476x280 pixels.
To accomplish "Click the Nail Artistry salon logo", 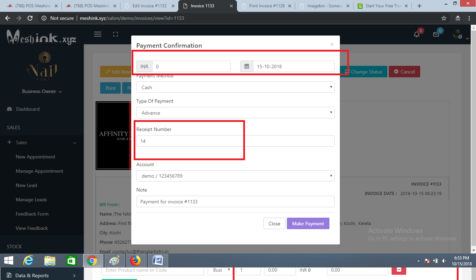I will coord(43,67).
